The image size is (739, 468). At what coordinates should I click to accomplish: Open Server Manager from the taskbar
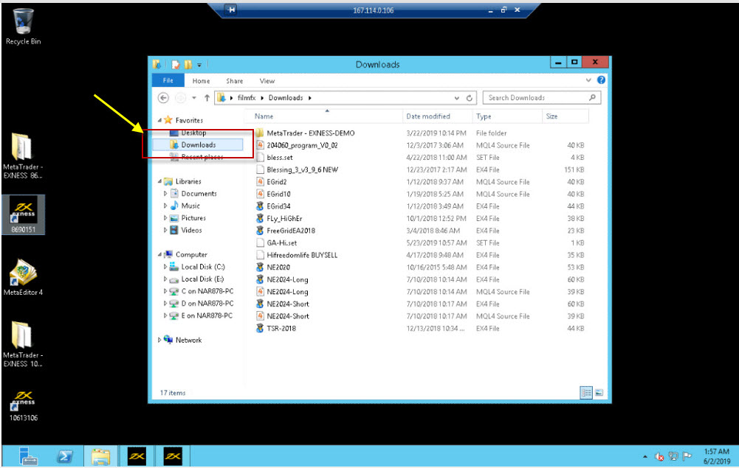point(28,456)
